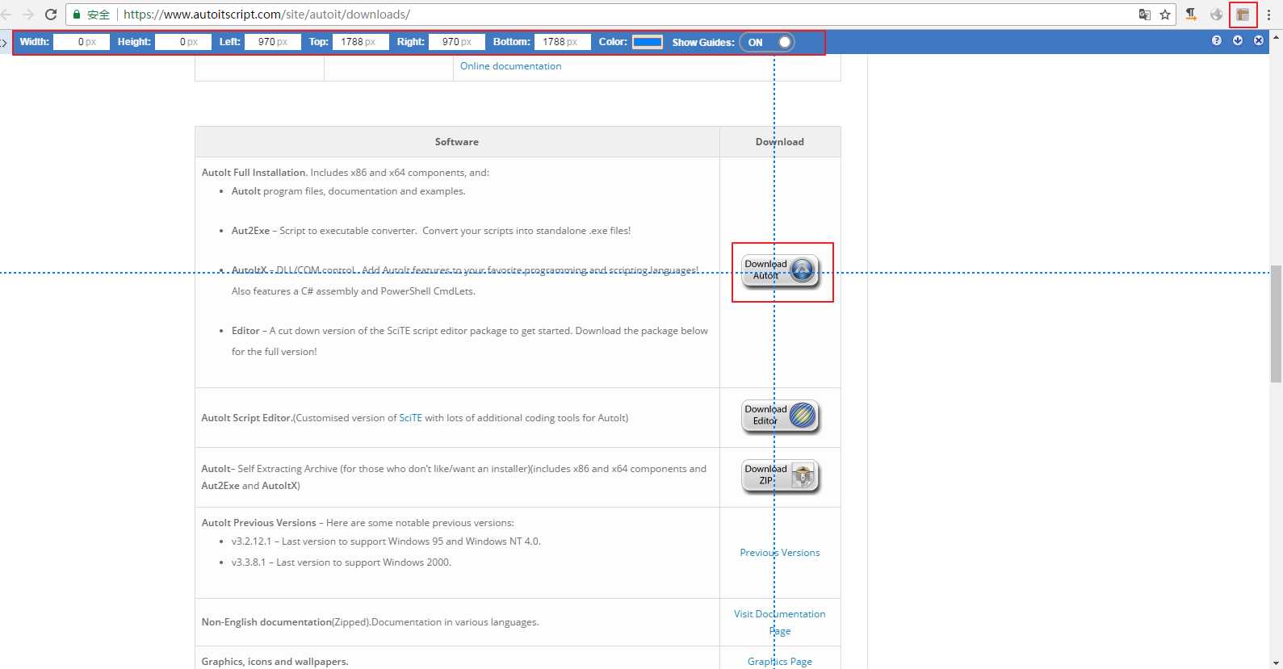Click the Download AutoIt button
The width and height of the screenshot is (1283, 669).
pos(780,271)
